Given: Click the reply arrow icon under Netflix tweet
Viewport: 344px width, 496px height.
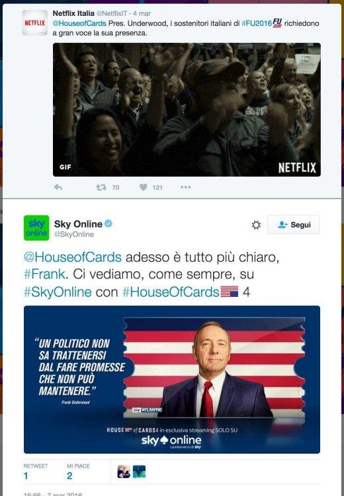Looking at the screenshot, I should pyautogui.click(x=58, y=187).
